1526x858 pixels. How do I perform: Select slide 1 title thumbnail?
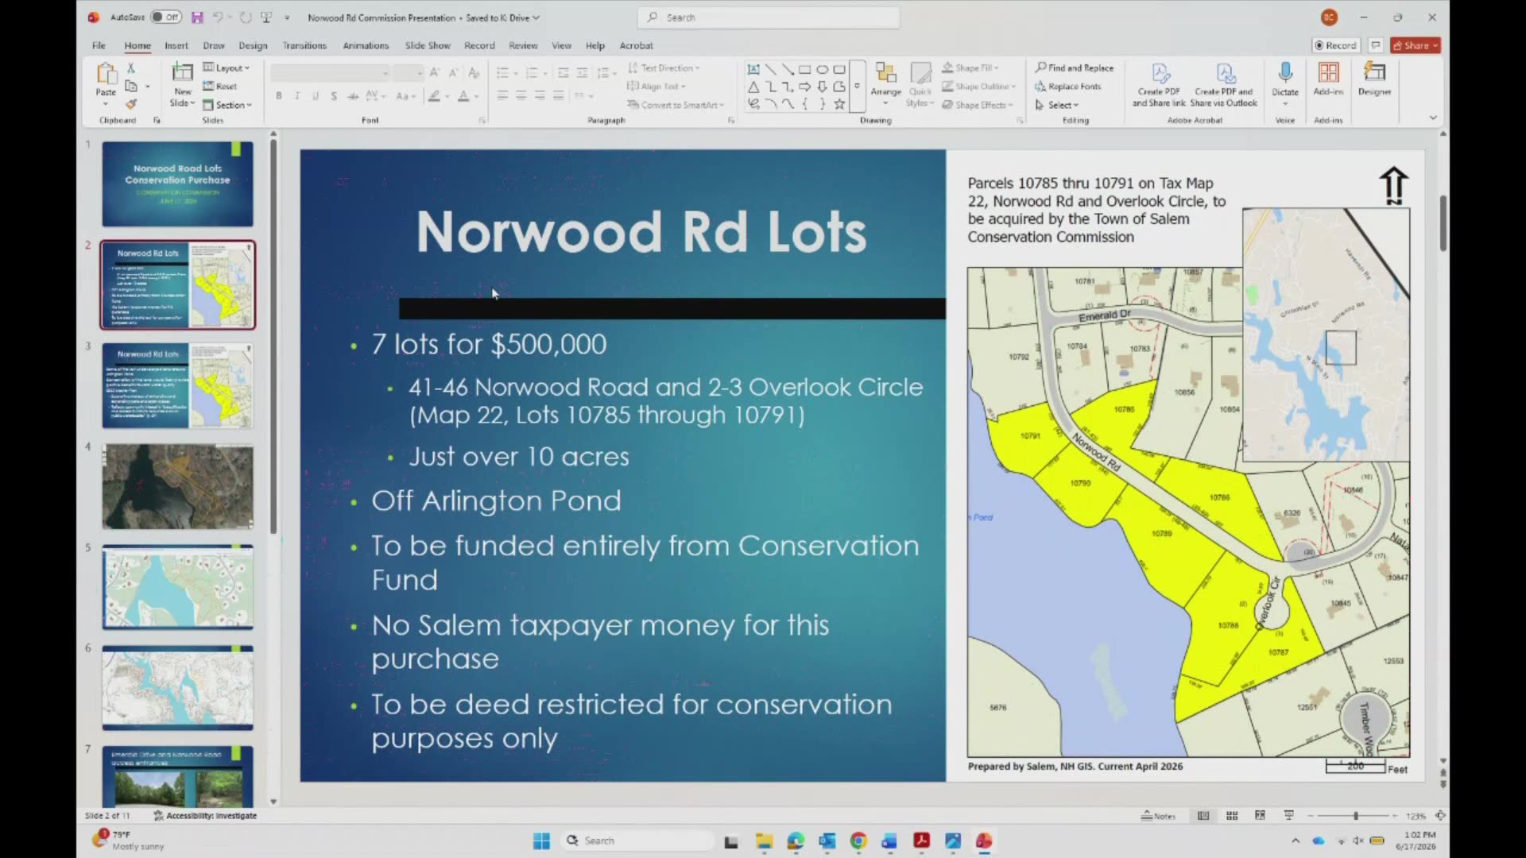click(x=177, y=184)
